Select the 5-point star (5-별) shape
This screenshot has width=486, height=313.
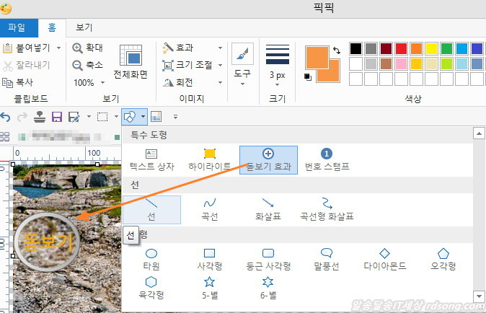pos(210,287)
